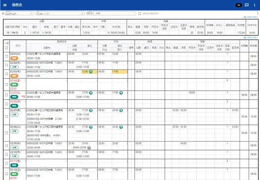Click the highlighted 17:00 punch-out cell on 02/03

[x=120, y=72]
